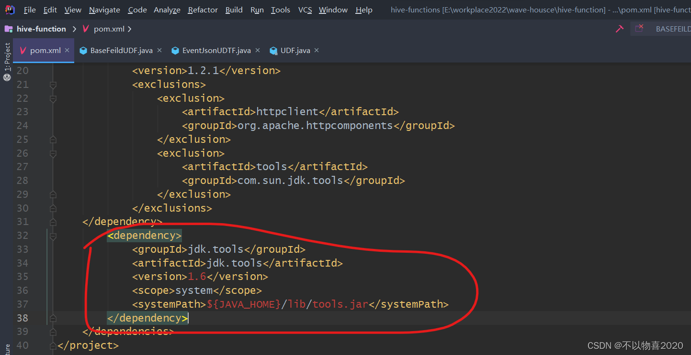Open the Navigate menu

tap(104, 10)
